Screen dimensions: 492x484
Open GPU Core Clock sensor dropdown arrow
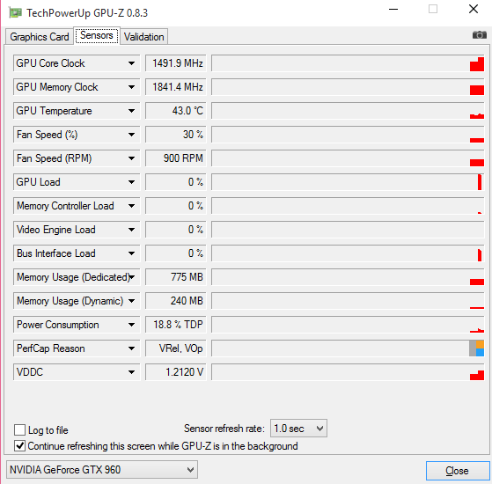click(132, 63)
